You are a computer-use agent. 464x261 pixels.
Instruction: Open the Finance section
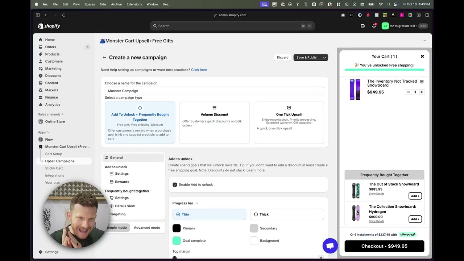tap(51, 97)
